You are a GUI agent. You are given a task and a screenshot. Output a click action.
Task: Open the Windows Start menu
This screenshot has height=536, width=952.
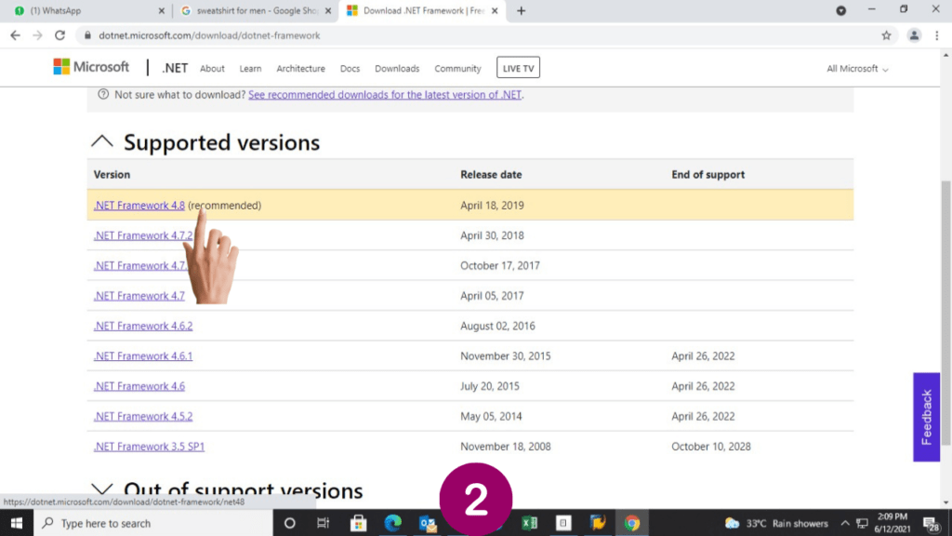pos(17,523)
